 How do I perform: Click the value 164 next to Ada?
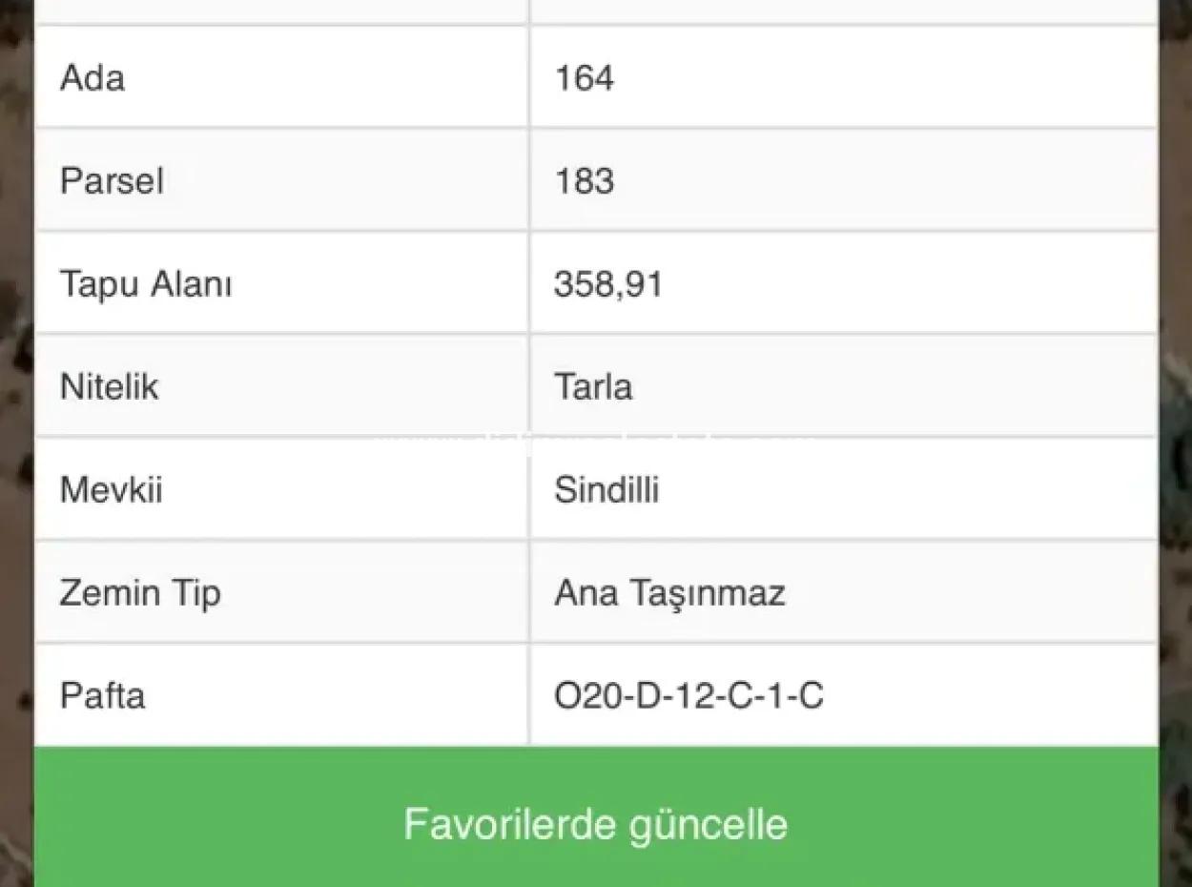(585, 79)
